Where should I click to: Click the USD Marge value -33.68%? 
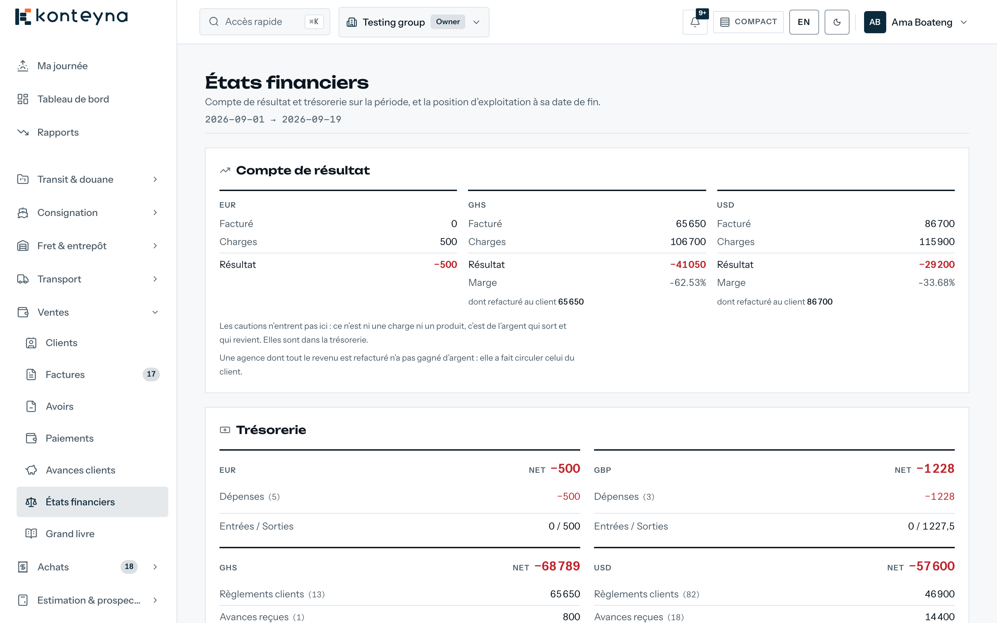click(936, 283)
